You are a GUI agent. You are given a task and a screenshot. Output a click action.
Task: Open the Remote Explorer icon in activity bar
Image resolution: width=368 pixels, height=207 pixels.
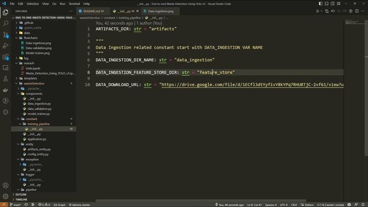coord(5,68)
